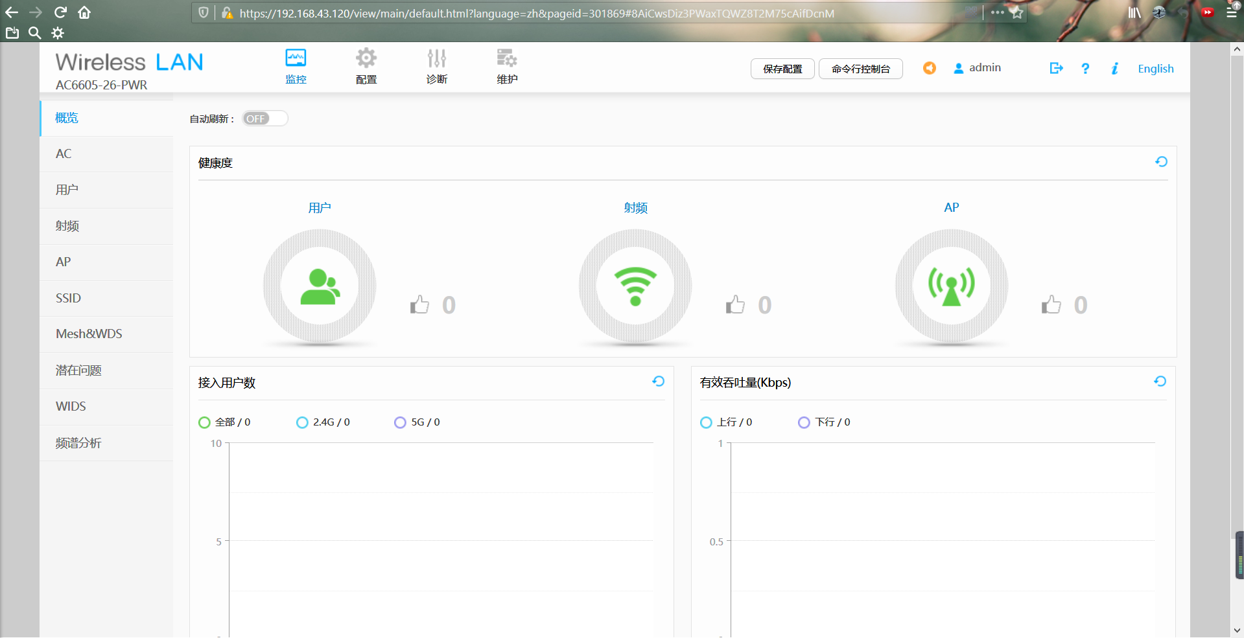Click the browser forward arrow
1244x638 pixels.
coord(36,12)
